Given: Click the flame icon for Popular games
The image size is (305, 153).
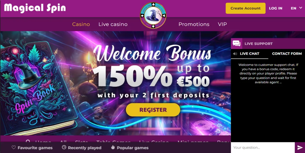Looking at the screenshot, I should [x=113, y=147].
